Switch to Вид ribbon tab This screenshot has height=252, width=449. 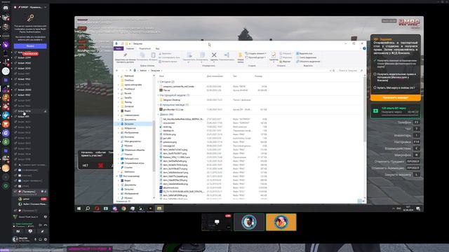pyautogui.click(x=157, y=48)
